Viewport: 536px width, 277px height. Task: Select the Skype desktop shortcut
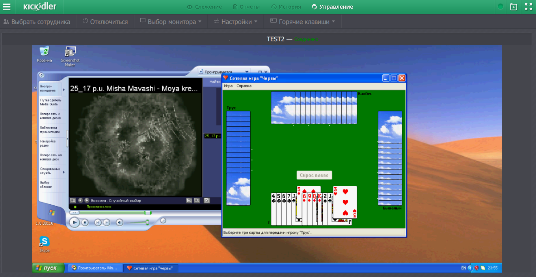pos(45,244)
